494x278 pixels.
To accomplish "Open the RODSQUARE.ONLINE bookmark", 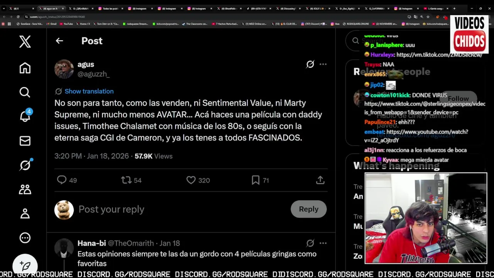I will click(x=356, y=24).
